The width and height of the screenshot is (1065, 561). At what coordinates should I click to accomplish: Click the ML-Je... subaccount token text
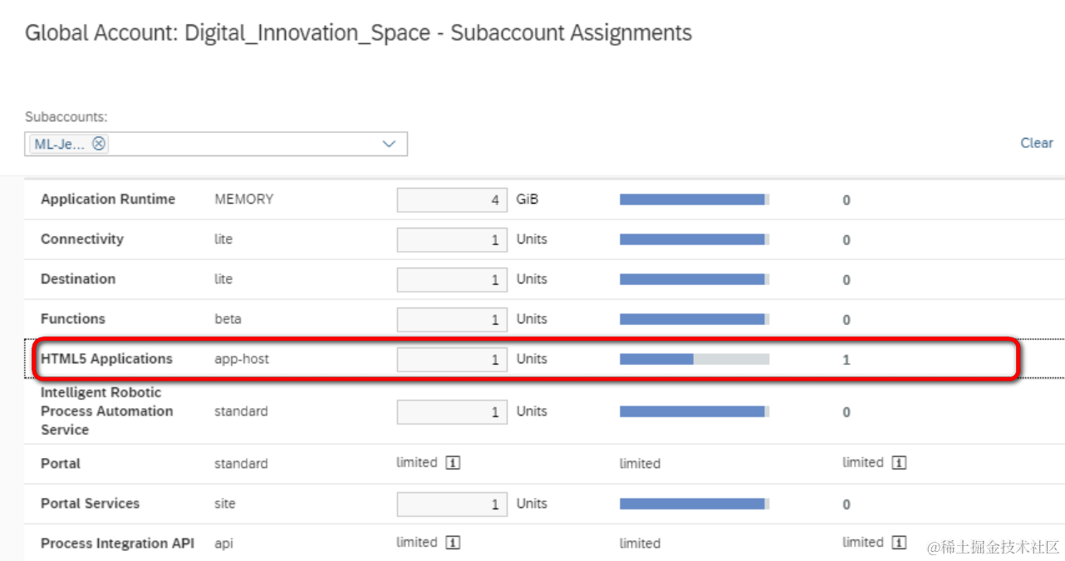tap(59, 144)
